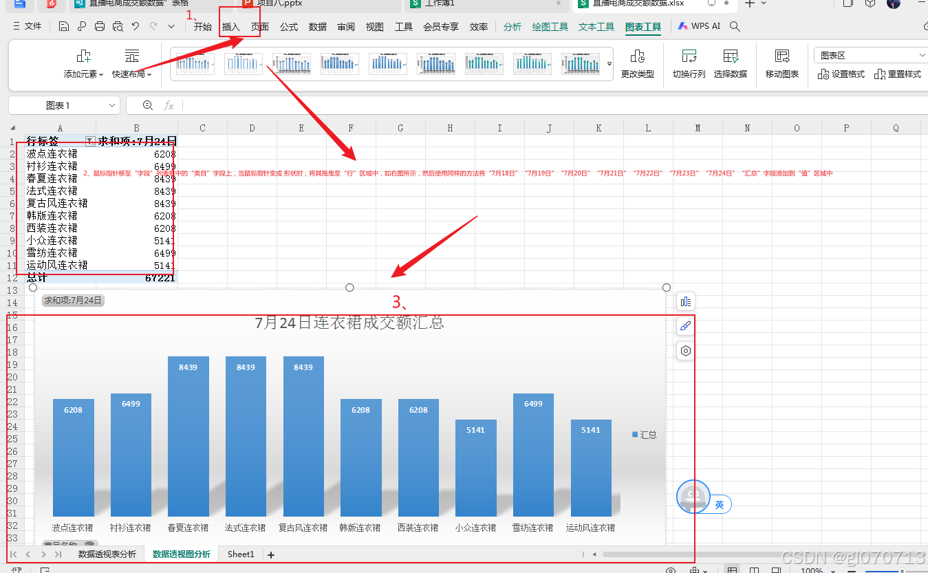The image size is (928, 573).
Task: Select the 小众连衣裙 bar labeled 5141
Action: (475, 468)
